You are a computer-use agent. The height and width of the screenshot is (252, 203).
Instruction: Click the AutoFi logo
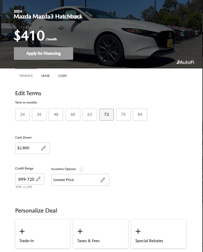(185, 62)
